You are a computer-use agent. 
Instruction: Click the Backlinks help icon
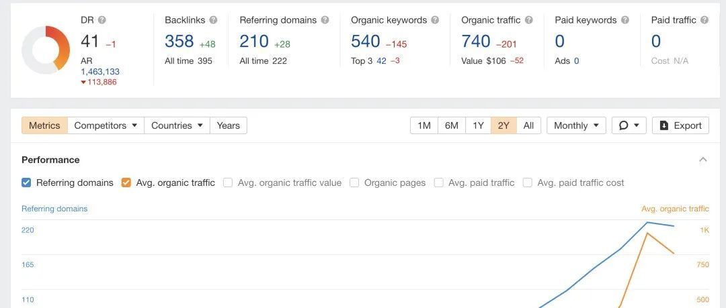click(x=213, y=20)
